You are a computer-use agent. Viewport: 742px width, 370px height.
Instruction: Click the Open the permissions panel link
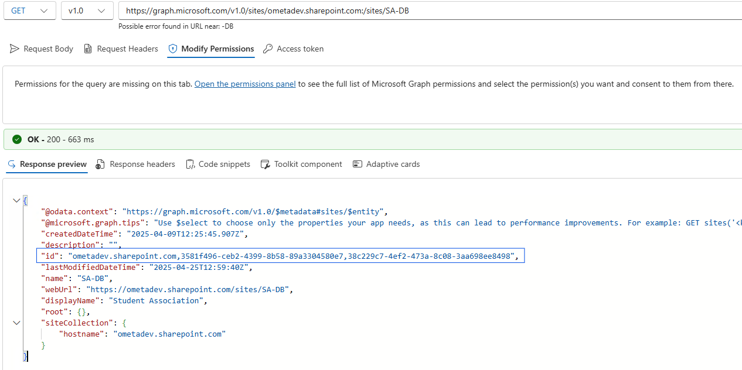click(245, 84)
